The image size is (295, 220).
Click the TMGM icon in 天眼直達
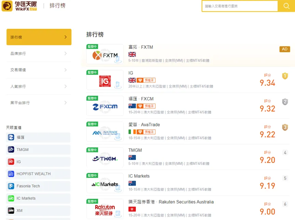11,149
